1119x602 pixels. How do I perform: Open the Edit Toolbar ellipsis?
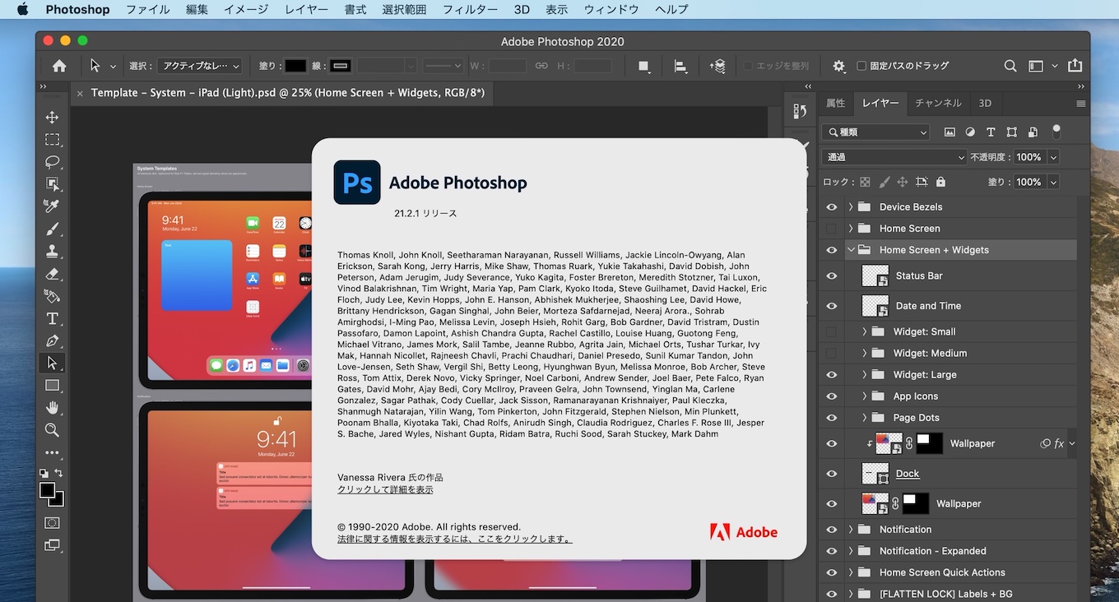tap(52, 452)
